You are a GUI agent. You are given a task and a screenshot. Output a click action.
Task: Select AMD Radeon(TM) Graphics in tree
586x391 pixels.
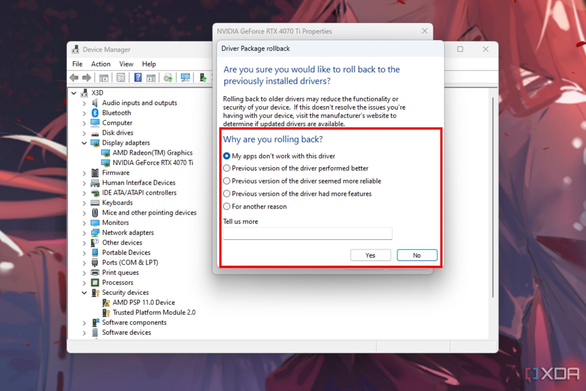pyautogui.click(x=152, y=153)
